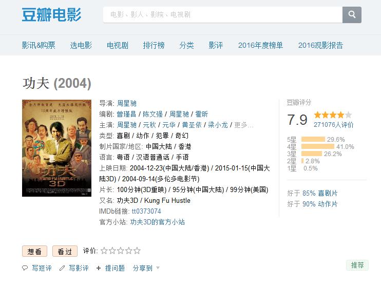Pick the third empty rating star
The image size is (381, 285).
[x=121, y=251]
